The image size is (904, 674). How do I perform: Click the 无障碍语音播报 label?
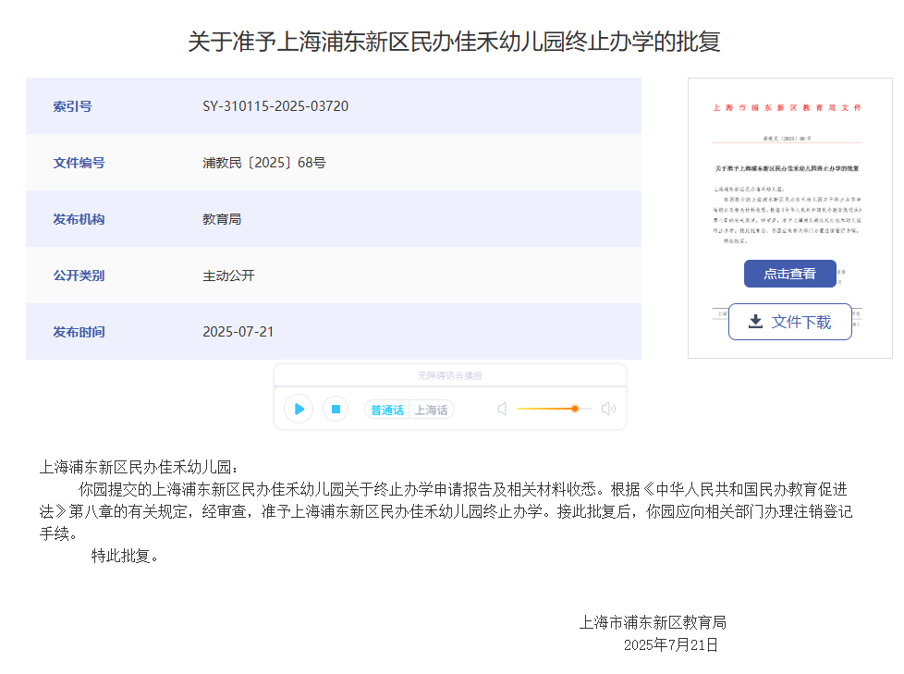[449, 375]
